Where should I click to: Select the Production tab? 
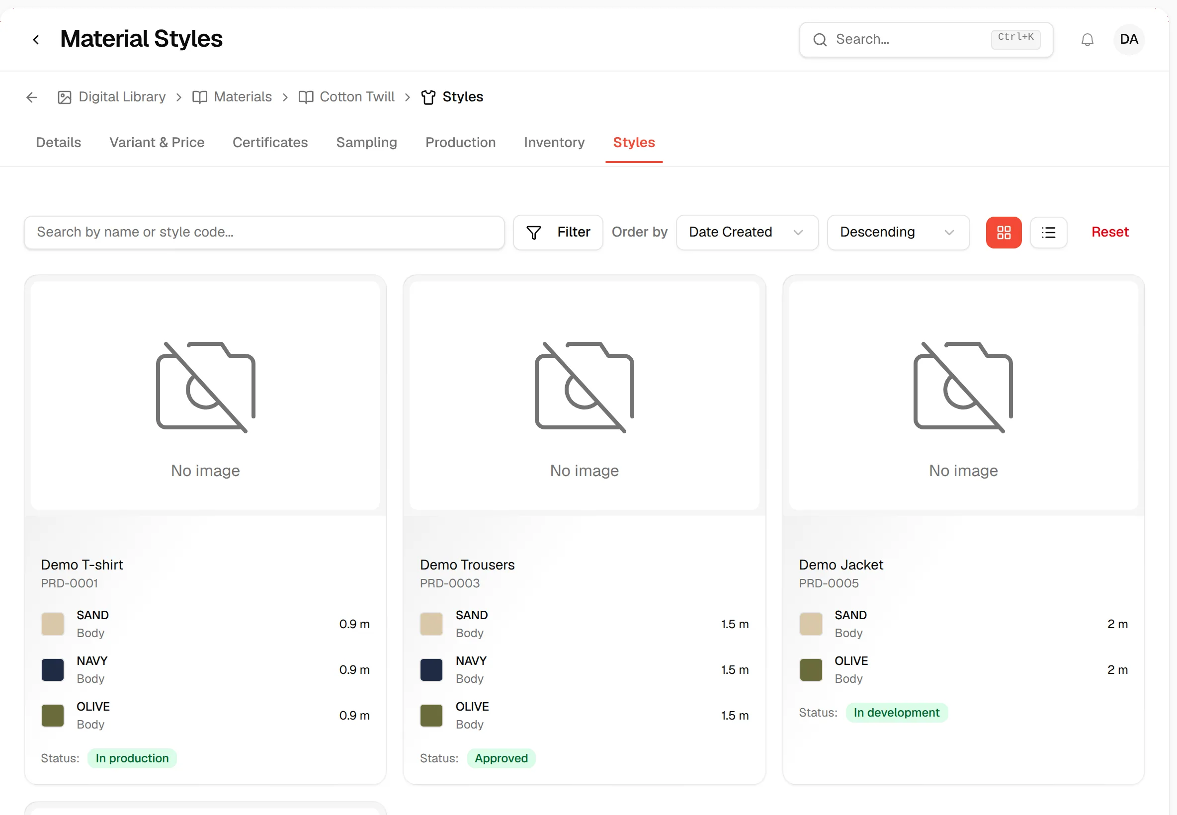pyautogui.click(x=460, y=143)
